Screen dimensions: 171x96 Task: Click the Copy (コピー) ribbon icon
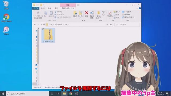[x=46, y=13]
